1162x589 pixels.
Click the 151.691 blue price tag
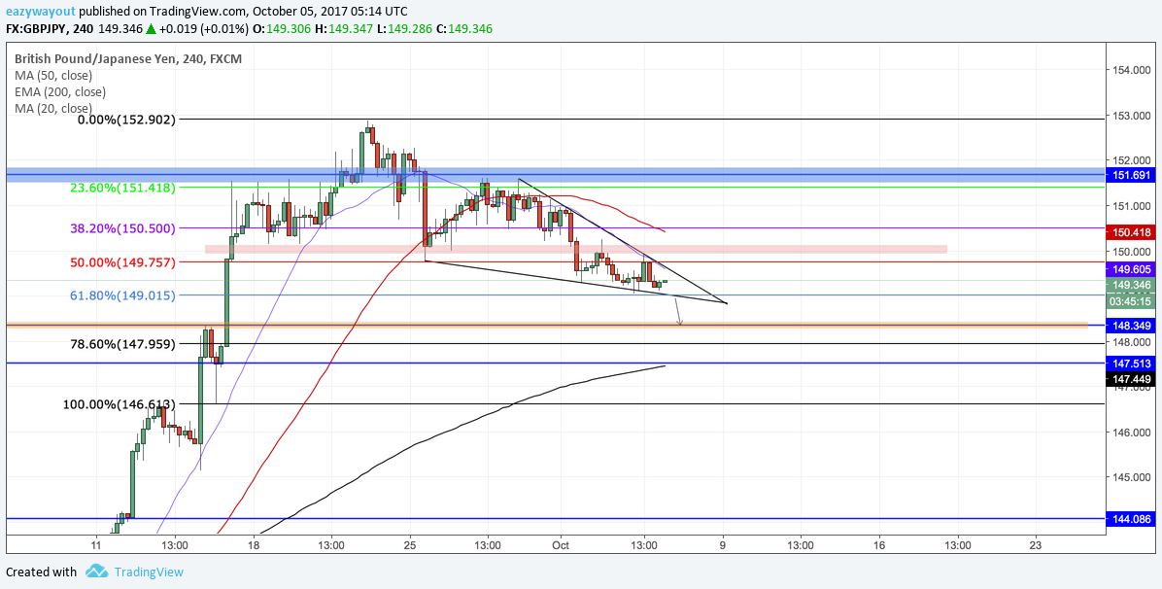point(1131,175)
